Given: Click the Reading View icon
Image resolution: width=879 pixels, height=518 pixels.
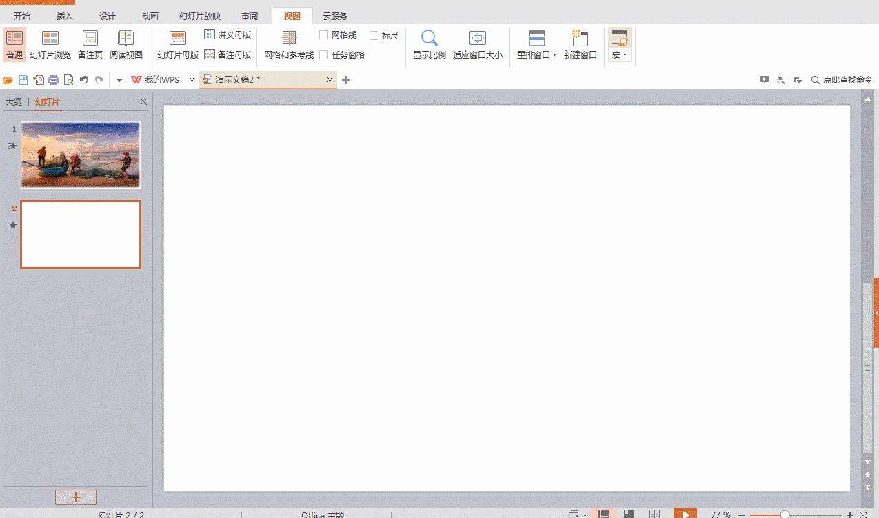Looking at the screenshot, I should coord(126,43).
